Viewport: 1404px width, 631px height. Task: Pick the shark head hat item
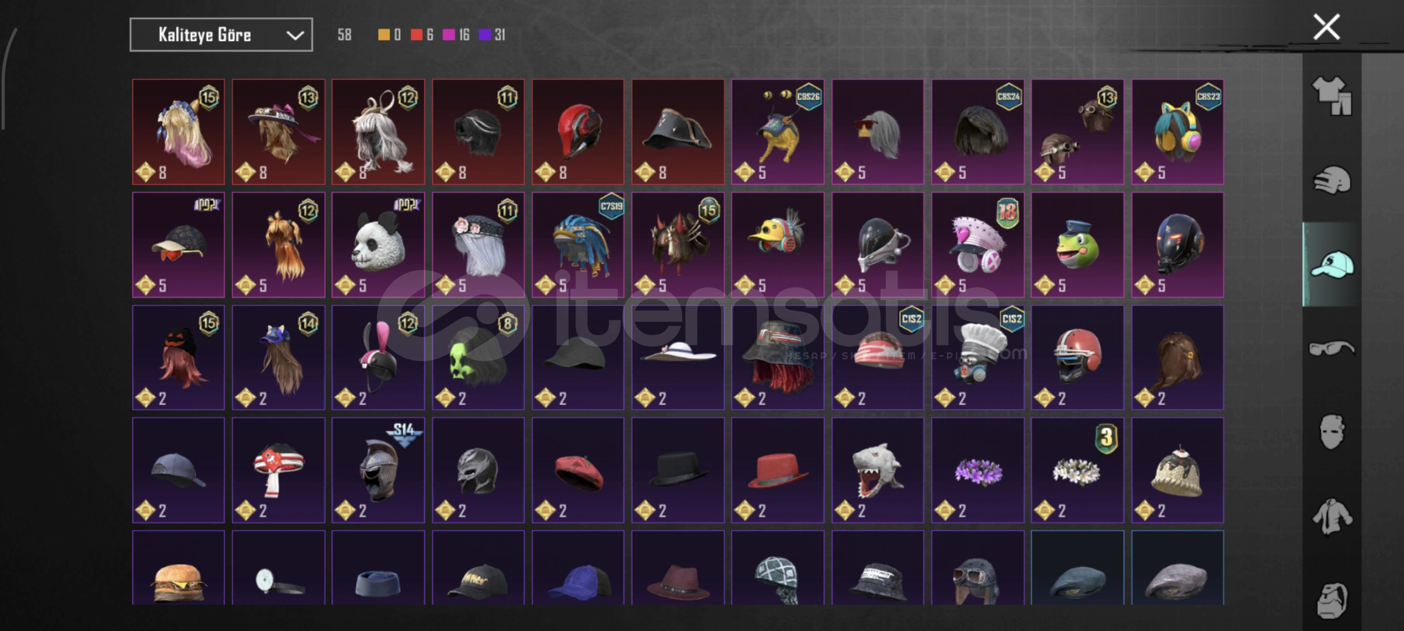pyautogui.click(x=878, y=470)
